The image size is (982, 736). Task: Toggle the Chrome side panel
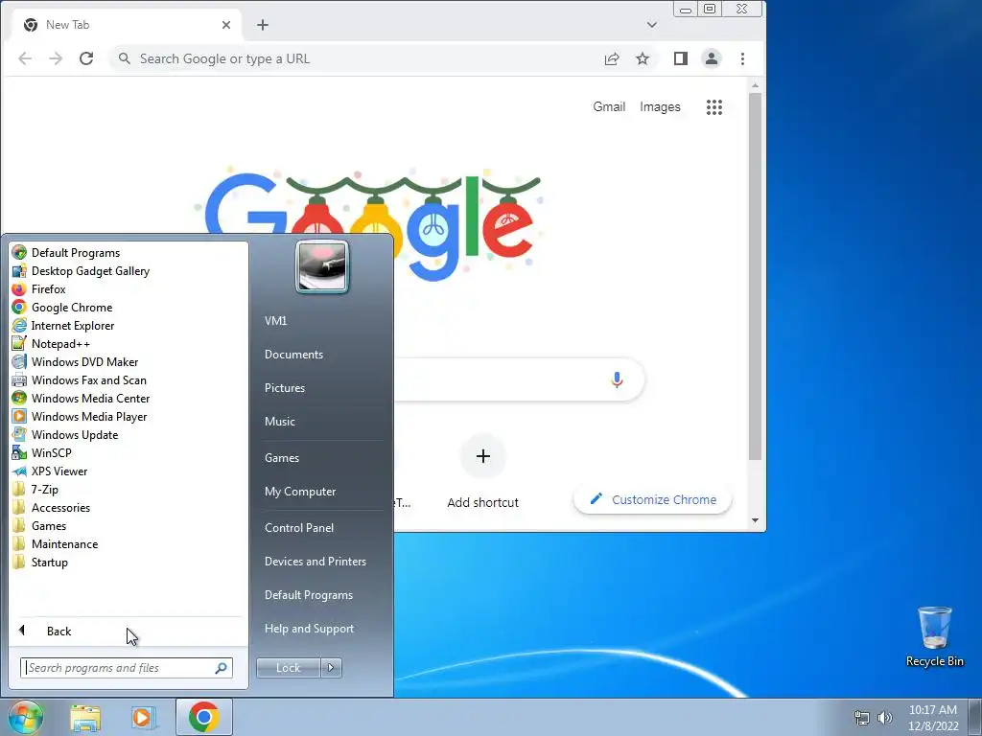point(681,58)
